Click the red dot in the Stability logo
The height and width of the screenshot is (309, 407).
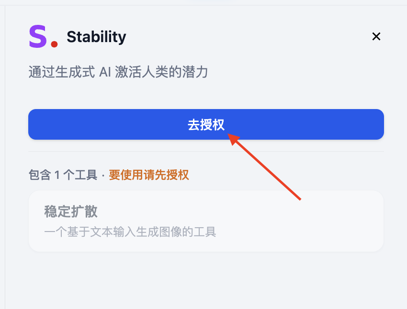(x=54, y=44)
